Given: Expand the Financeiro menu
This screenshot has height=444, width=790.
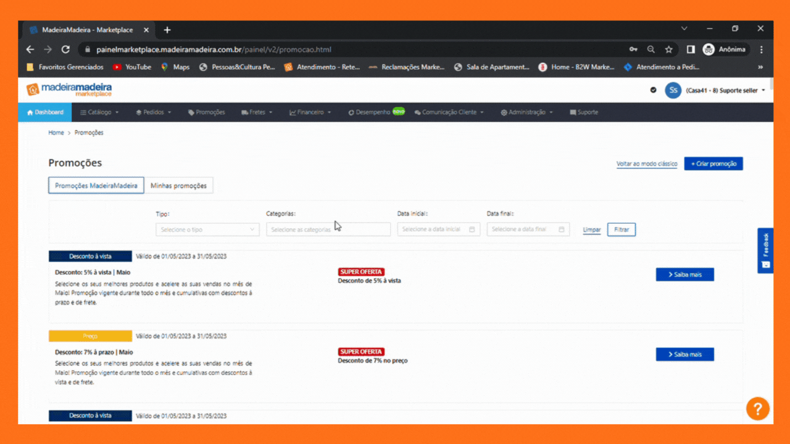Looking at the screenshot, I should (310, 112).
